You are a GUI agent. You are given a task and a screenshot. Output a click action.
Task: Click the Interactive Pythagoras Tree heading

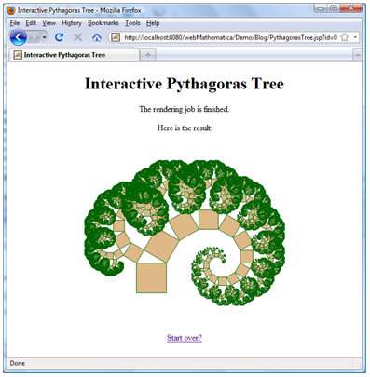point(185,84)
